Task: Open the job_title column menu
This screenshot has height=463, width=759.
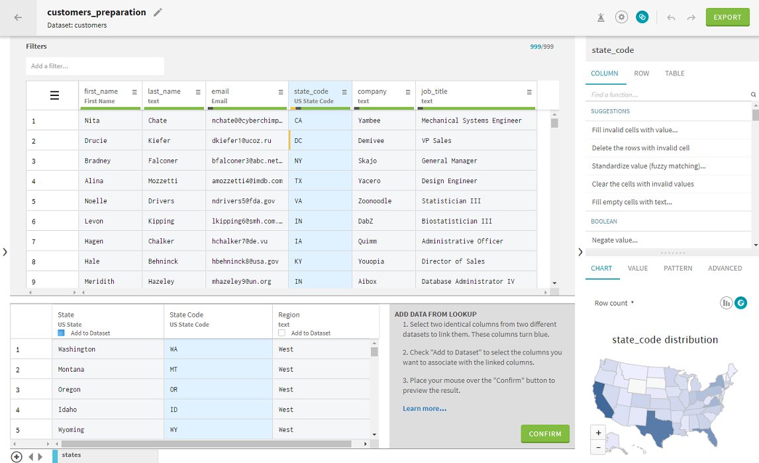Action: (529, 92)
